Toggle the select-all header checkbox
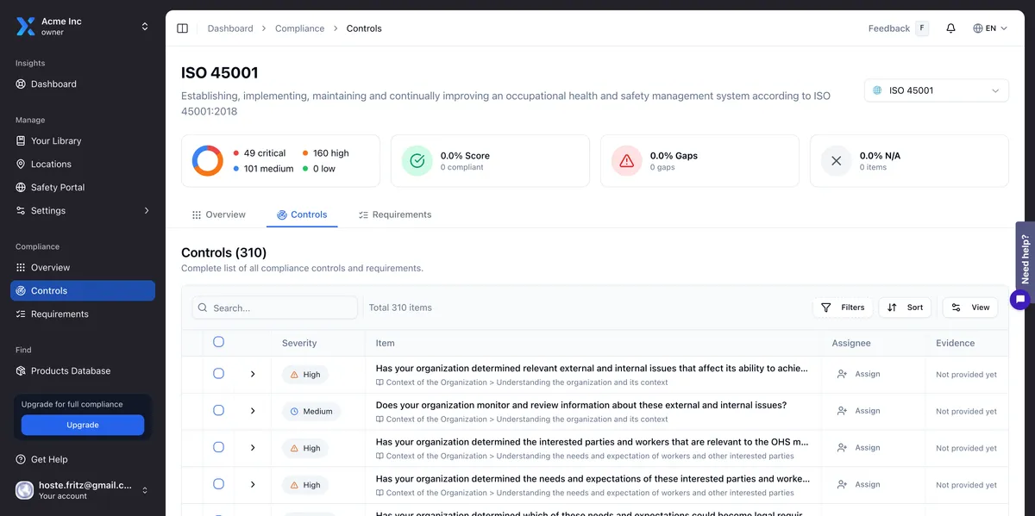Image resolution: width=1035 pixels, height=516 pixels. pos(218,342)
